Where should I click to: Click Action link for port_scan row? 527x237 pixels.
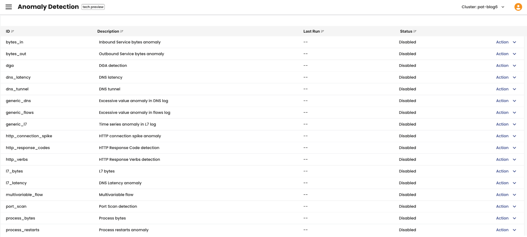[x=502, y=206]
